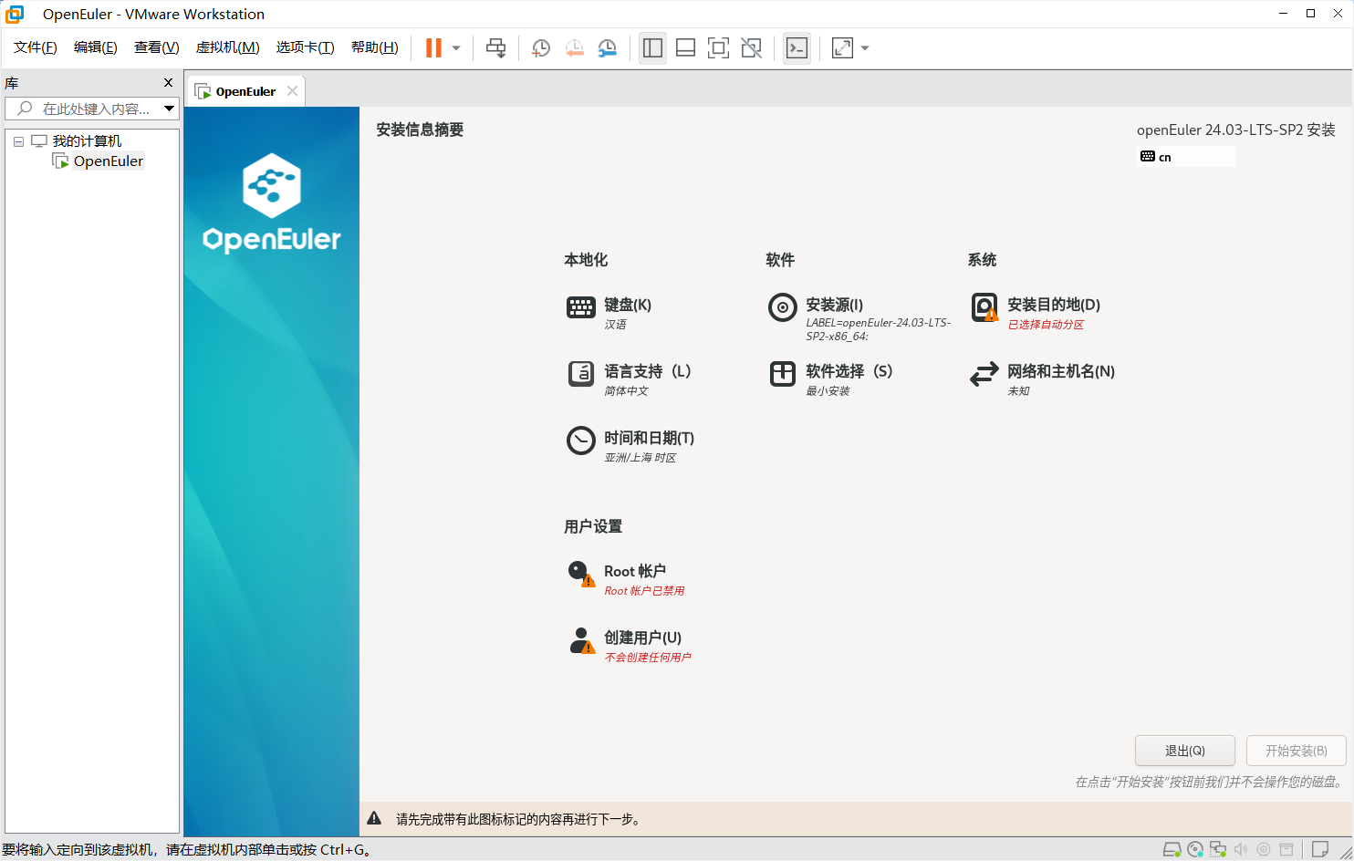Collapse the 我的计算机 tree node
Viewport: 1354px width, 861px height.
(18, 141)
